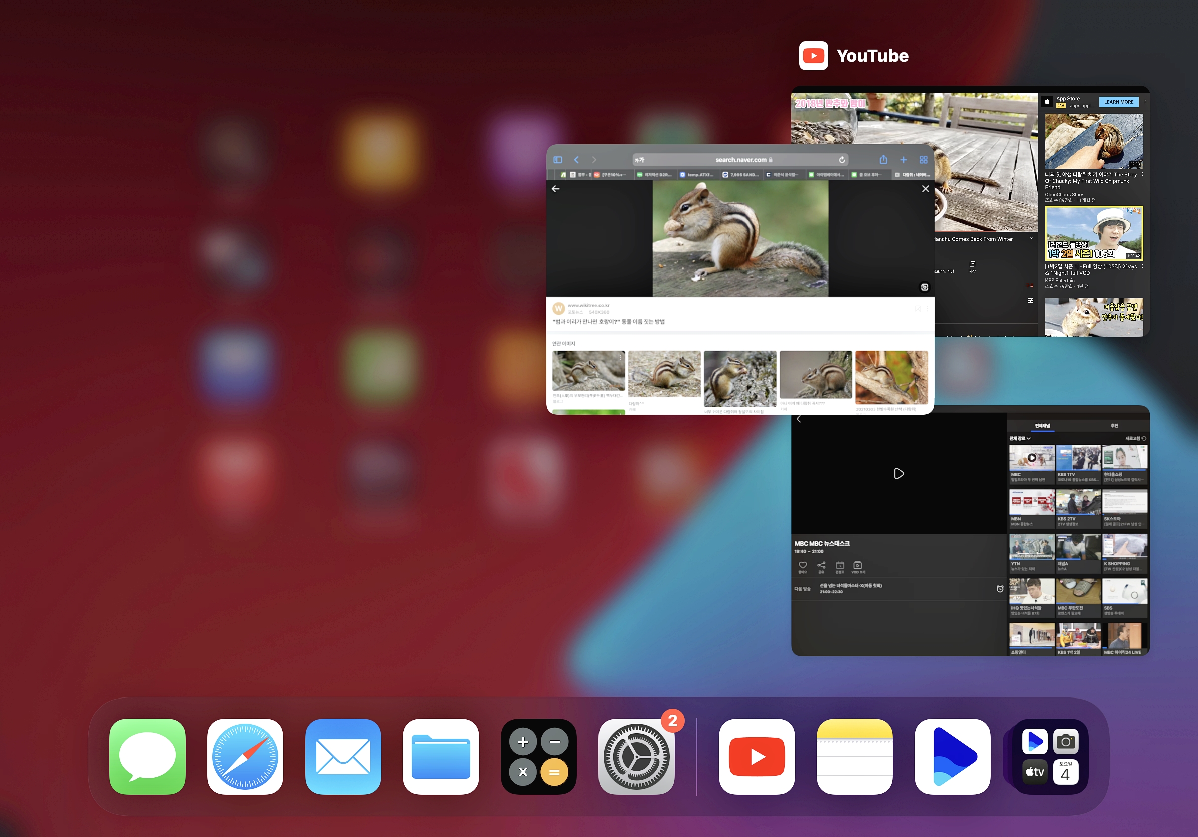Screen dimensions: 1198x837
Task: Switch to the 전체채널 tab
Action: point(1042,426)
